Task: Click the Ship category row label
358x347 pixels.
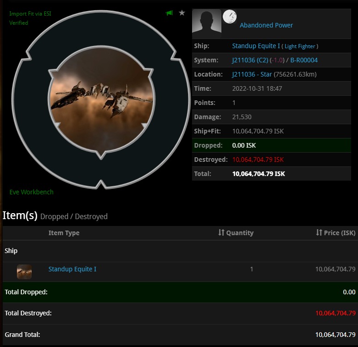Action: [x=11, y=251]
